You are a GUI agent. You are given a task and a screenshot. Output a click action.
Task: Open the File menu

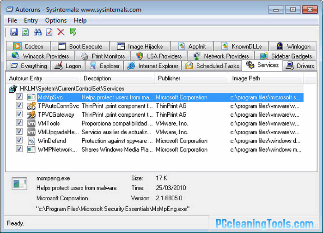point(12,21)
